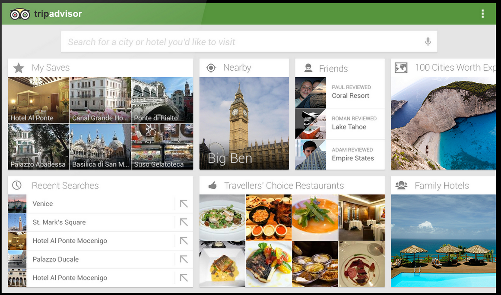Click Paul's profile photo in Friends

tap(311, 92)
